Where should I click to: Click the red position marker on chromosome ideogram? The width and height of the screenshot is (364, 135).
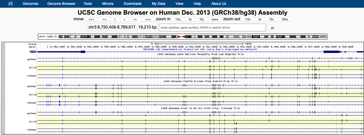point(70,37)
